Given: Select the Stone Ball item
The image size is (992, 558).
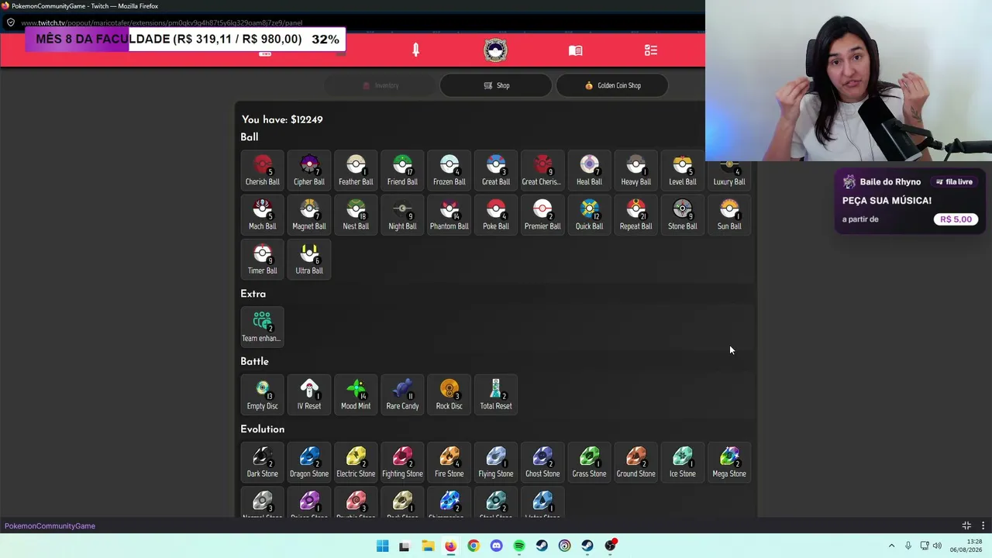Looking at the screenshot, I should coord(683,215).
